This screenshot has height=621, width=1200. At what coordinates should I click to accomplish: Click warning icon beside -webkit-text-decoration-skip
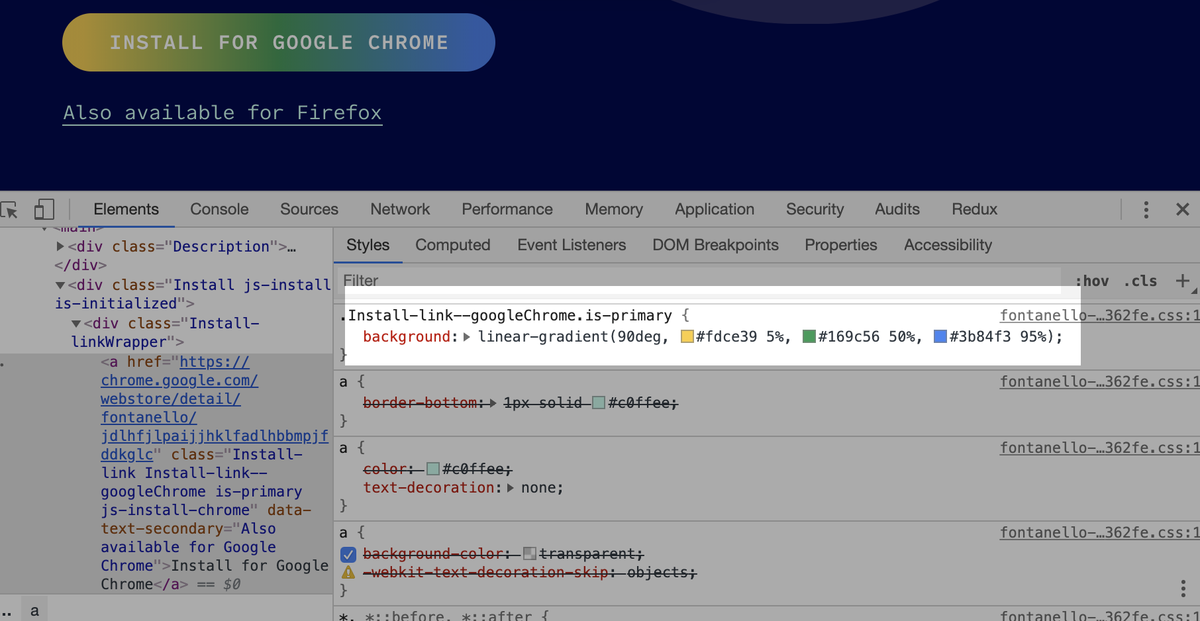[348, 573]
